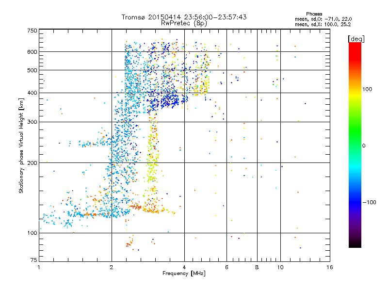Click the y-axis tick label '600'
Viewport: 388px width, 291px height.
tap(32, 52)
